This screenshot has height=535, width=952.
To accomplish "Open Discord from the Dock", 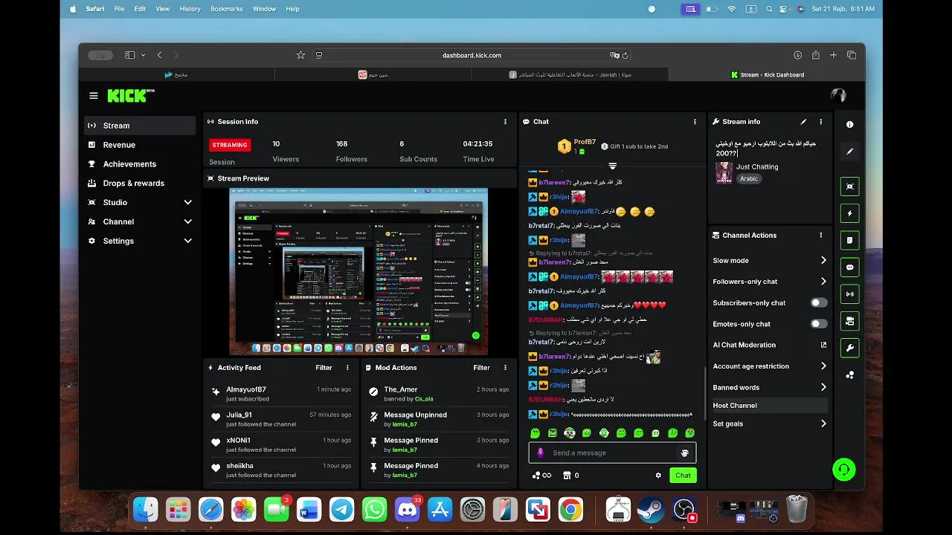I will pos(407,510).
